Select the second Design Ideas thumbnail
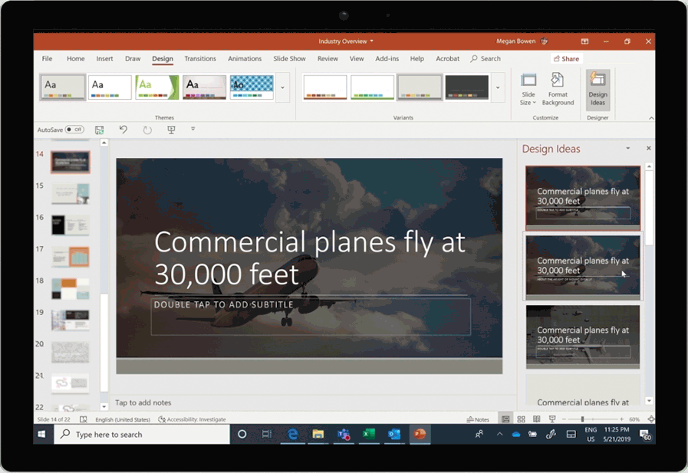This screenshot has height=473, width=688. tap(582, 266)
